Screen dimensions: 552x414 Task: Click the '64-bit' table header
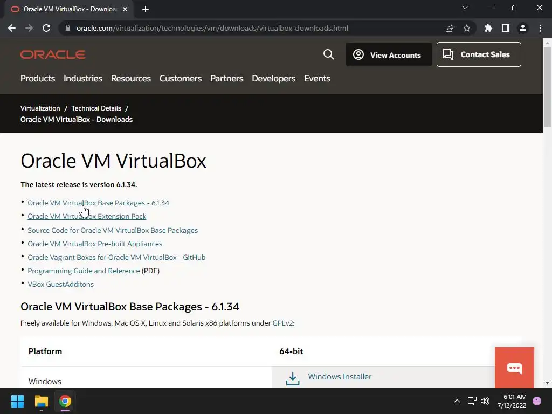(x=291, y=351)
